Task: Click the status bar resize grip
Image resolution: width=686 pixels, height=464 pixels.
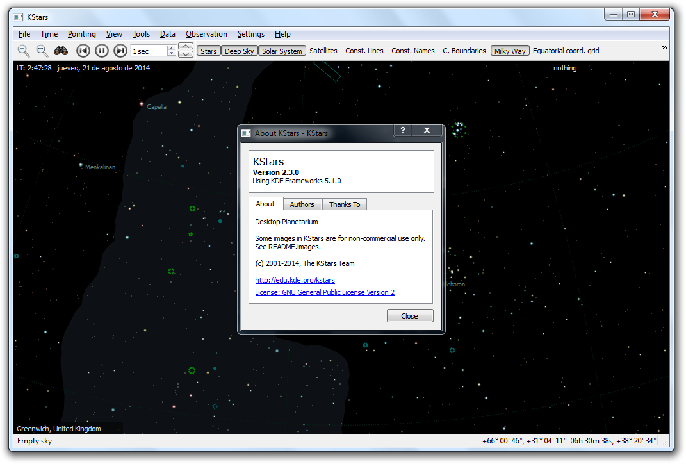Action: pyautogui.click(x=665, y=442)
